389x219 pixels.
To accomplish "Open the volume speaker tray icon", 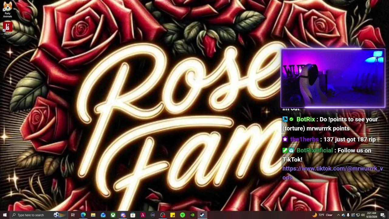I will click(363, 215).
